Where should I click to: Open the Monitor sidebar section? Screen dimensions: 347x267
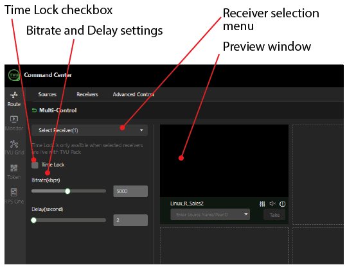click(x=14, y=123)
